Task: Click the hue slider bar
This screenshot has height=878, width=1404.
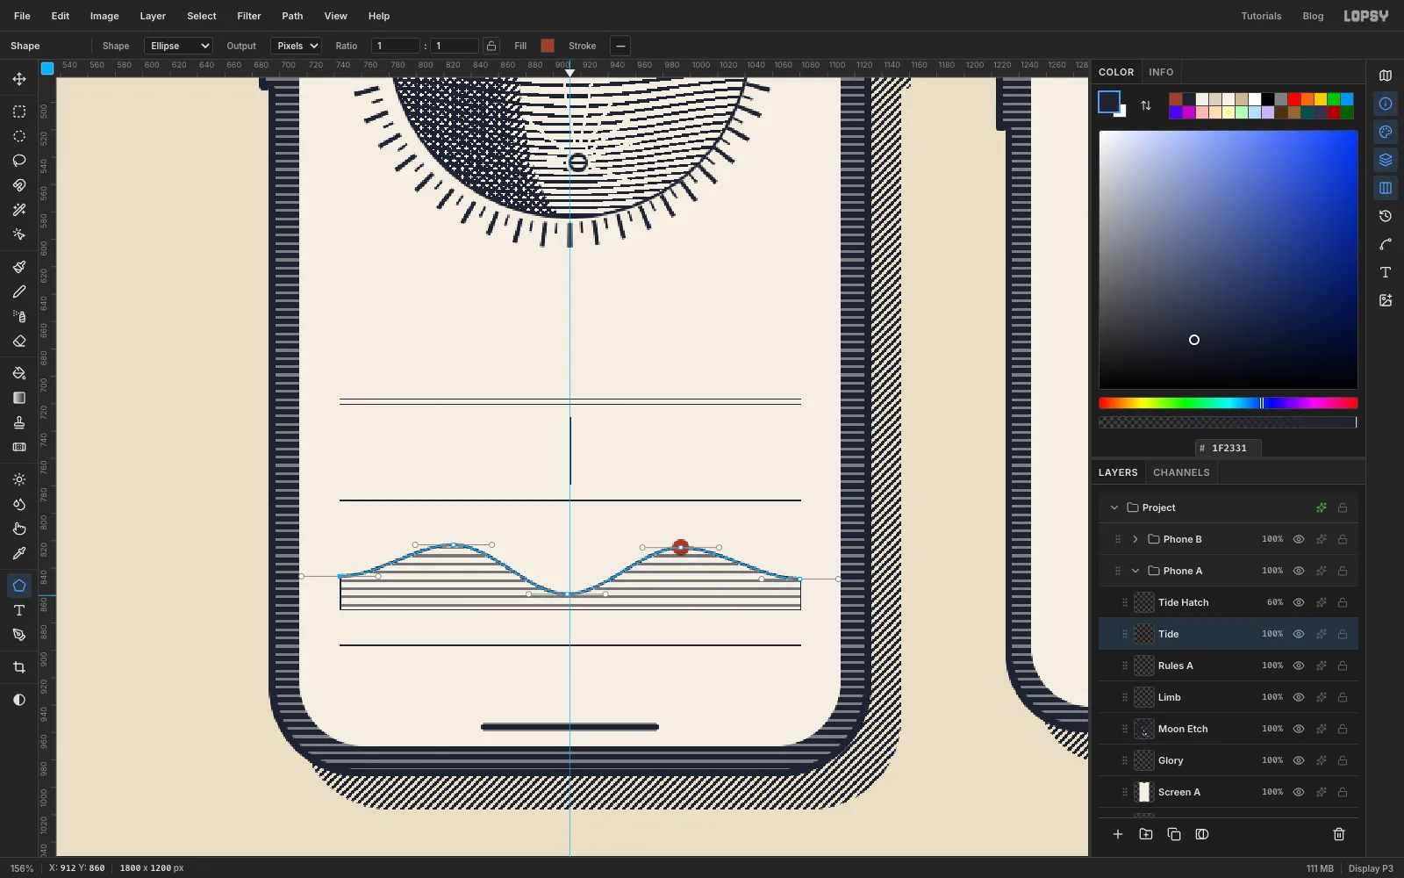Action: coord(1228,403)
